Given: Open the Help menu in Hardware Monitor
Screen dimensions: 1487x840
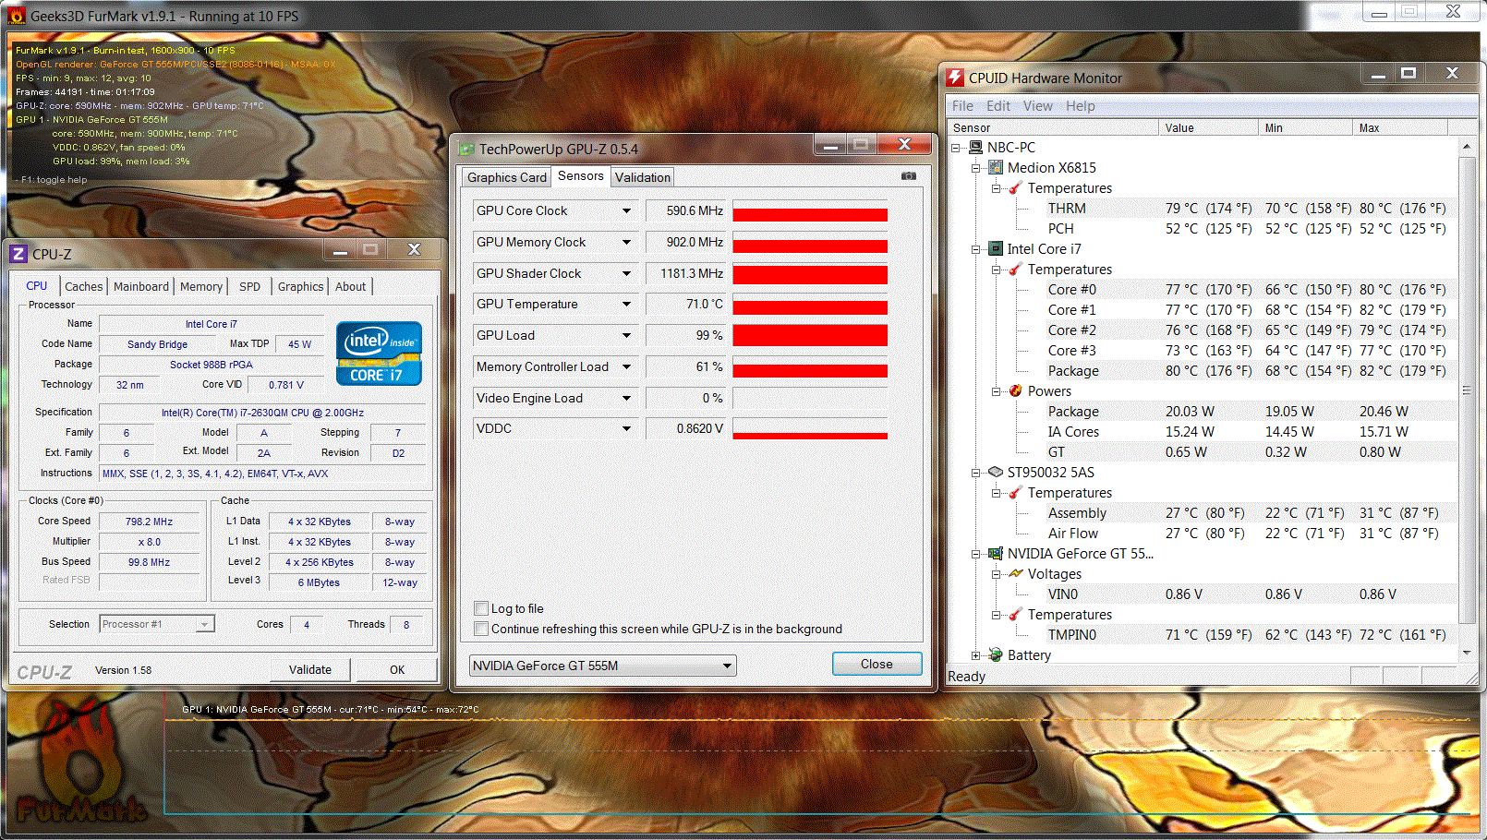Looking at the screenshot, I should click(x=1081, y=106).
